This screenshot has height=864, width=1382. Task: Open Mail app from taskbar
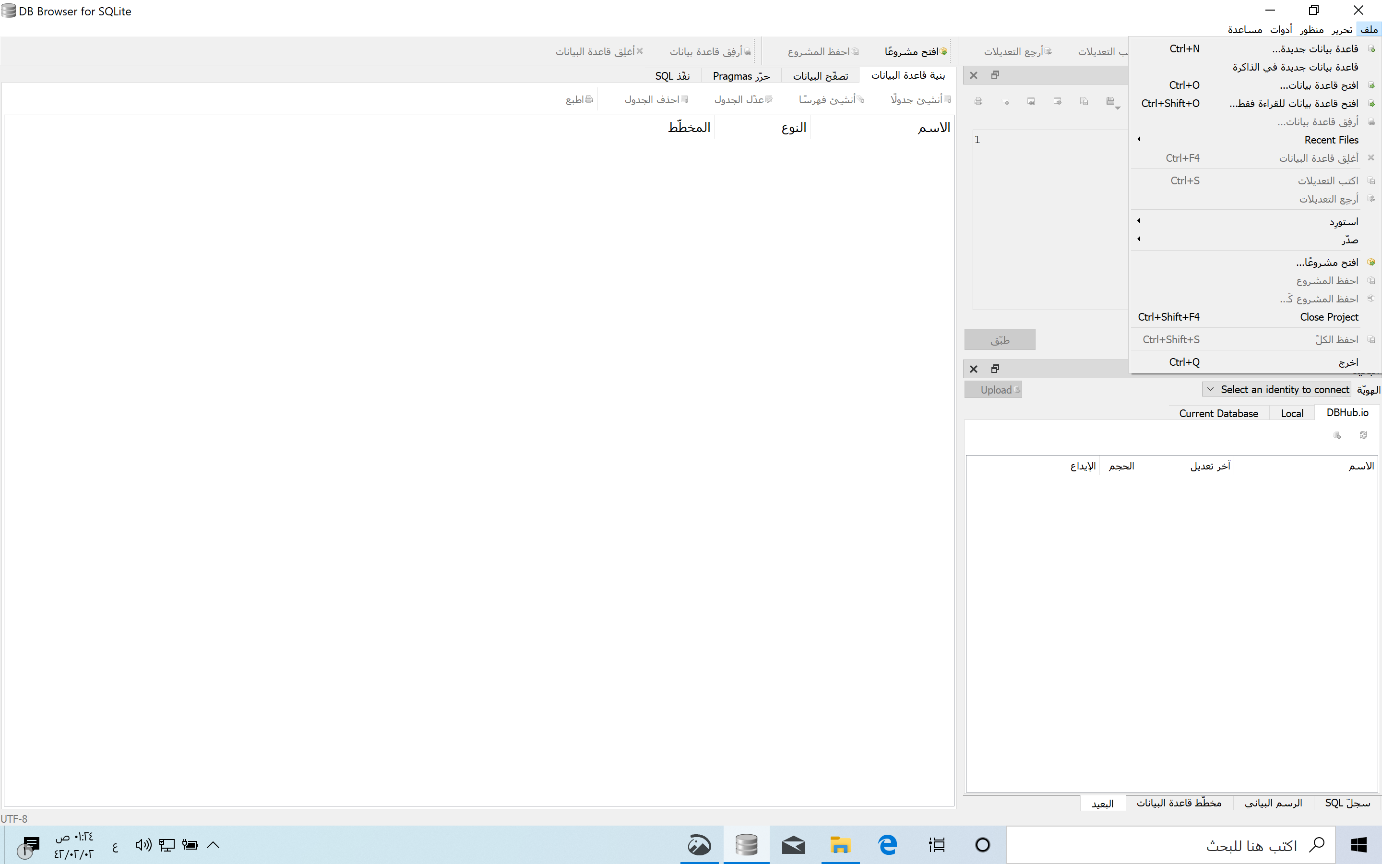pos(793,845)
